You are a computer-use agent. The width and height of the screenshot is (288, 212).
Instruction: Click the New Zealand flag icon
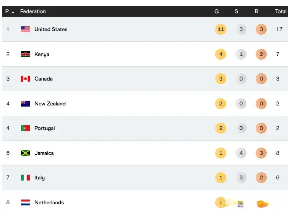pyautogui.click(x=25, y=104)
